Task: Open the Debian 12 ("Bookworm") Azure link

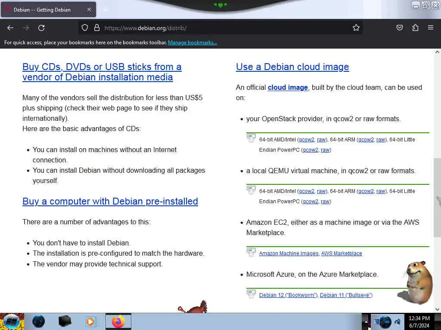Action: [x=288, y=295]
